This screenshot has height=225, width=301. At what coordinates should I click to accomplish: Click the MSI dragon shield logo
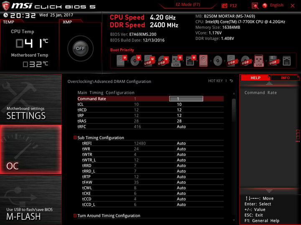5,5
